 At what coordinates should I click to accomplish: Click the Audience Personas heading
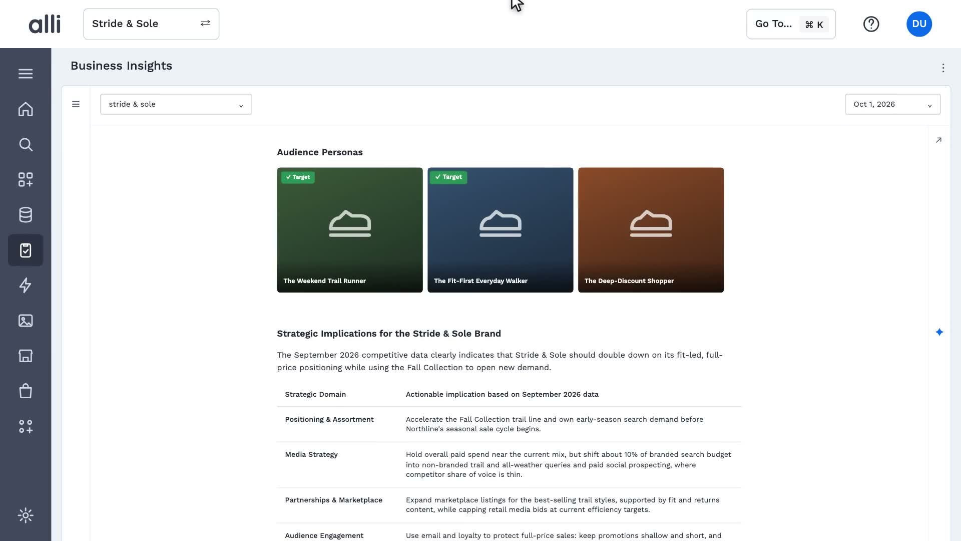[320, 152]
